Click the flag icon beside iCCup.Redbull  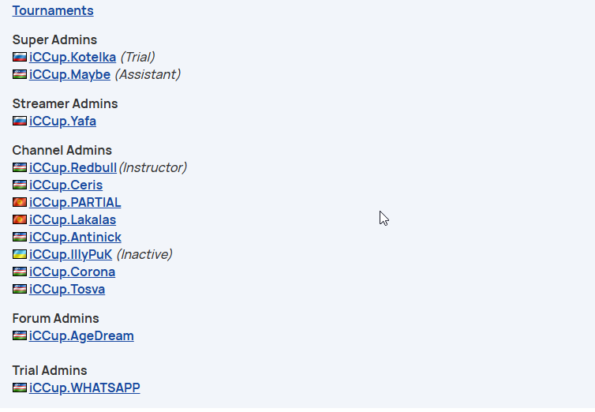20,167
